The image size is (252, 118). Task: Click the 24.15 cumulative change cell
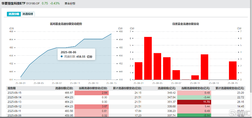pyautogui.click(x=138, y=93)
